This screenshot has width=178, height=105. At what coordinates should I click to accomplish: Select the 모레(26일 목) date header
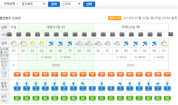[131, 27]
